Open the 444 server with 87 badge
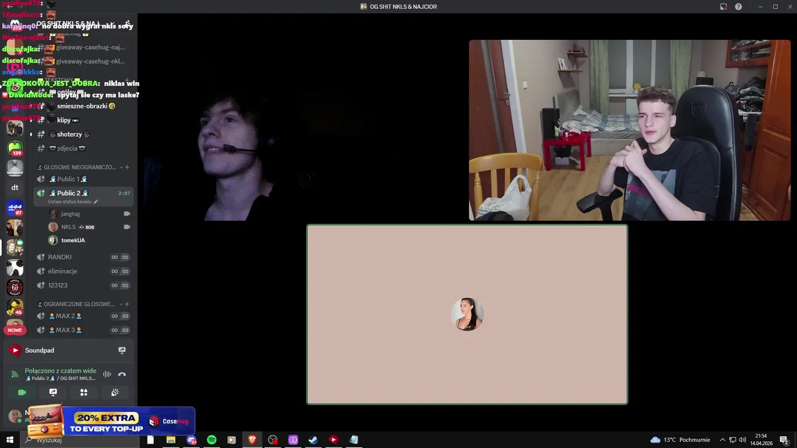 coord(15,208)
